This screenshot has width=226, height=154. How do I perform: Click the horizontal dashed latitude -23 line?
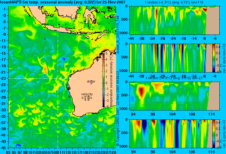42,78
